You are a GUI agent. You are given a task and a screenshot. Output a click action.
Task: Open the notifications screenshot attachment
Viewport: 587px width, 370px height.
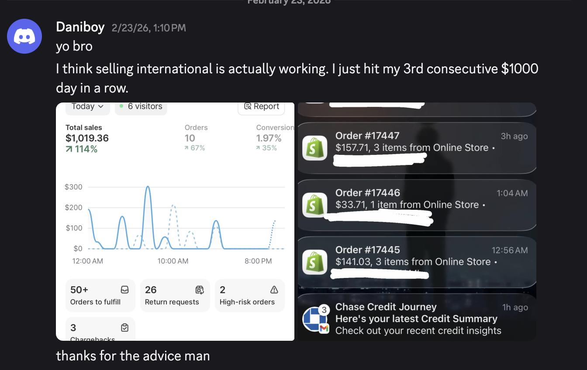point(417,222)
